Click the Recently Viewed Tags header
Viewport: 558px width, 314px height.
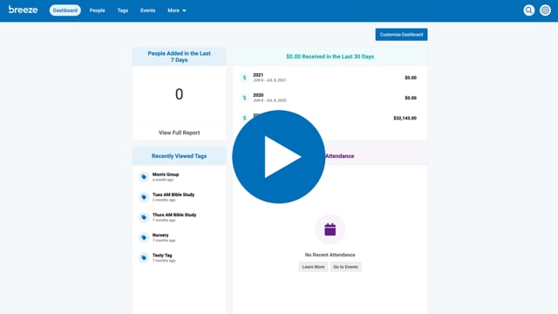(x=179, y=156)
